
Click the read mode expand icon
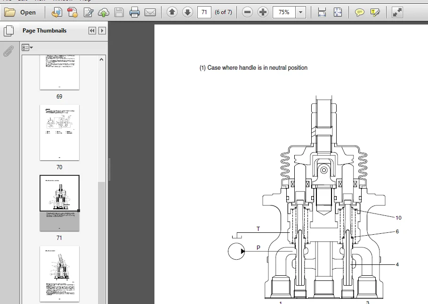coord(397,12)
